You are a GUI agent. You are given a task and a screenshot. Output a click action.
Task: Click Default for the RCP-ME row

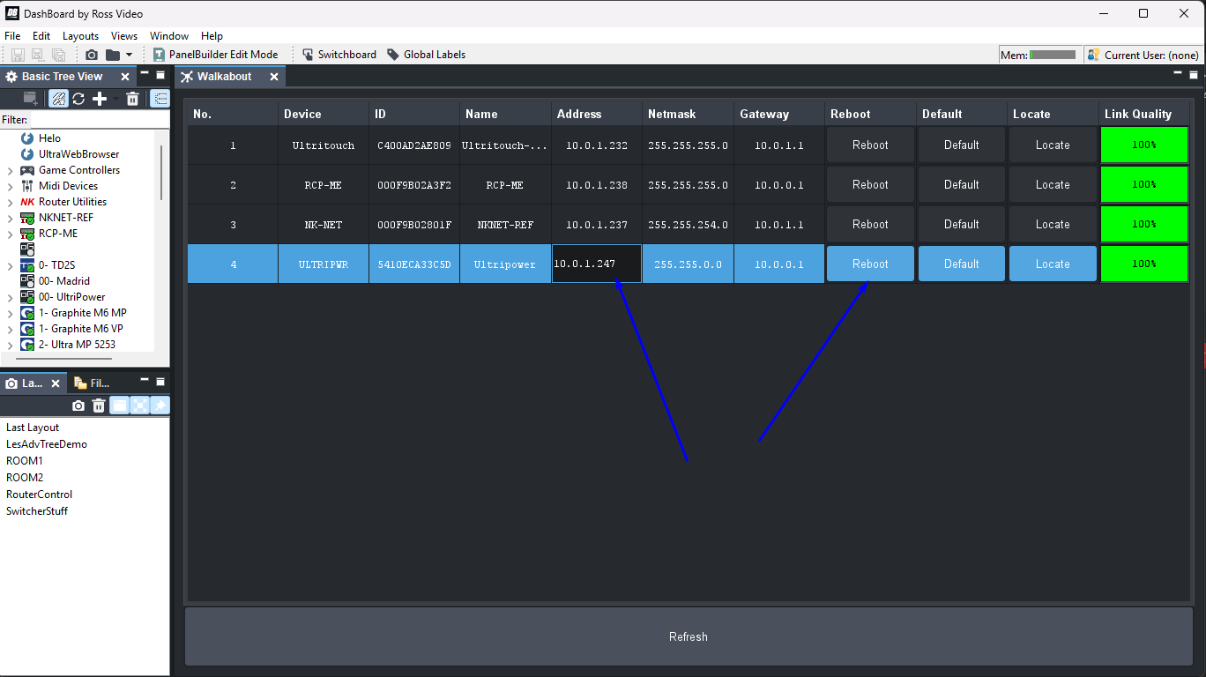[962, 184]
